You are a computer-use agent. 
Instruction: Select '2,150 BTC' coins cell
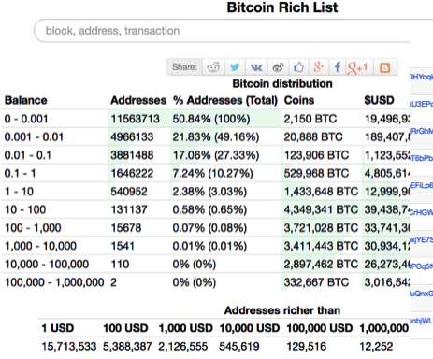tap(310, 119)
